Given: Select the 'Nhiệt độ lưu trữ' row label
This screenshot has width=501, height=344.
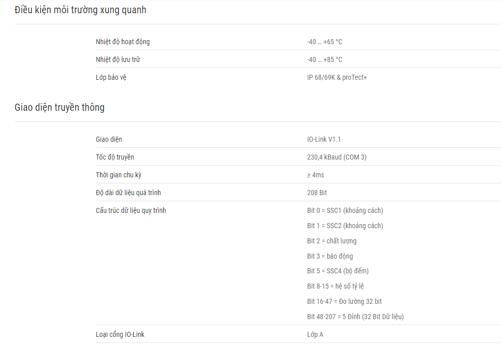Looking at the screenshot, I should (118, 59).
